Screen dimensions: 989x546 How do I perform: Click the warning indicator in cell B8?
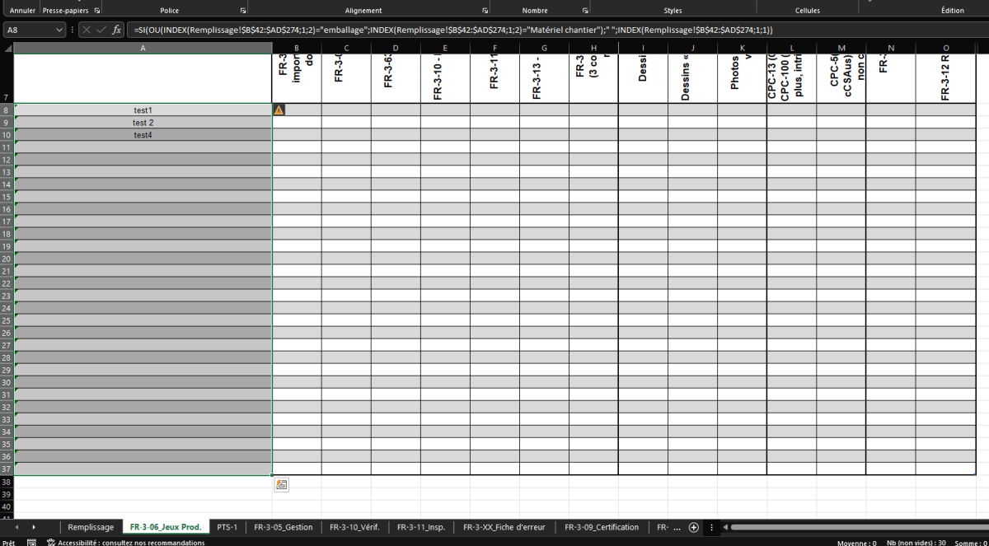(279, 109)
